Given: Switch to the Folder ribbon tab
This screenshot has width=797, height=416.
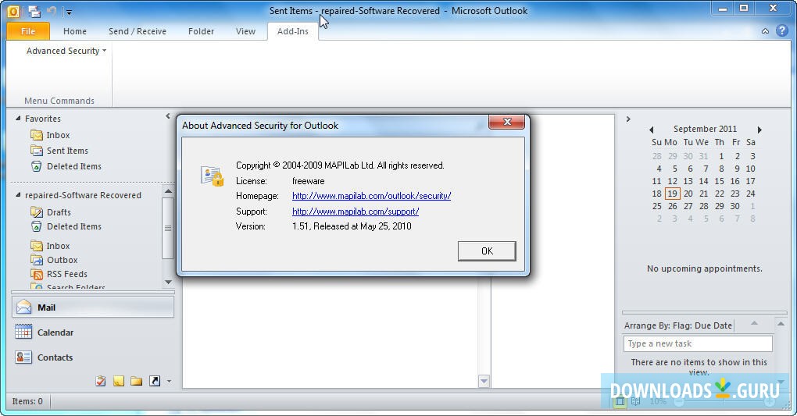Looking at the screenshot, I should (201, 31).
